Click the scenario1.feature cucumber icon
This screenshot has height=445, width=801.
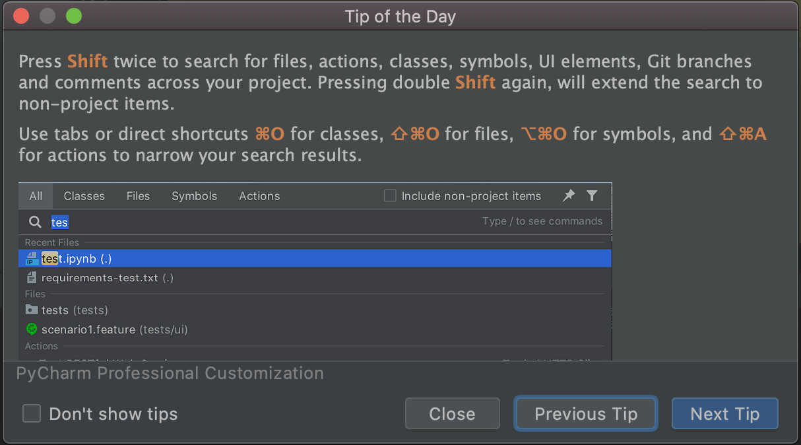(31, 329)
